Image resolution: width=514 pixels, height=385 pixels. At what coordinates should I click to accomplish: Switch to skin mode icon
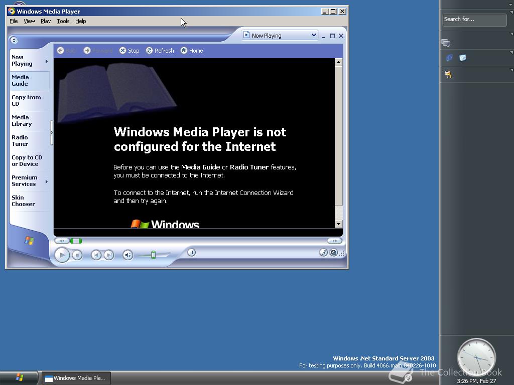coord(334,253)
